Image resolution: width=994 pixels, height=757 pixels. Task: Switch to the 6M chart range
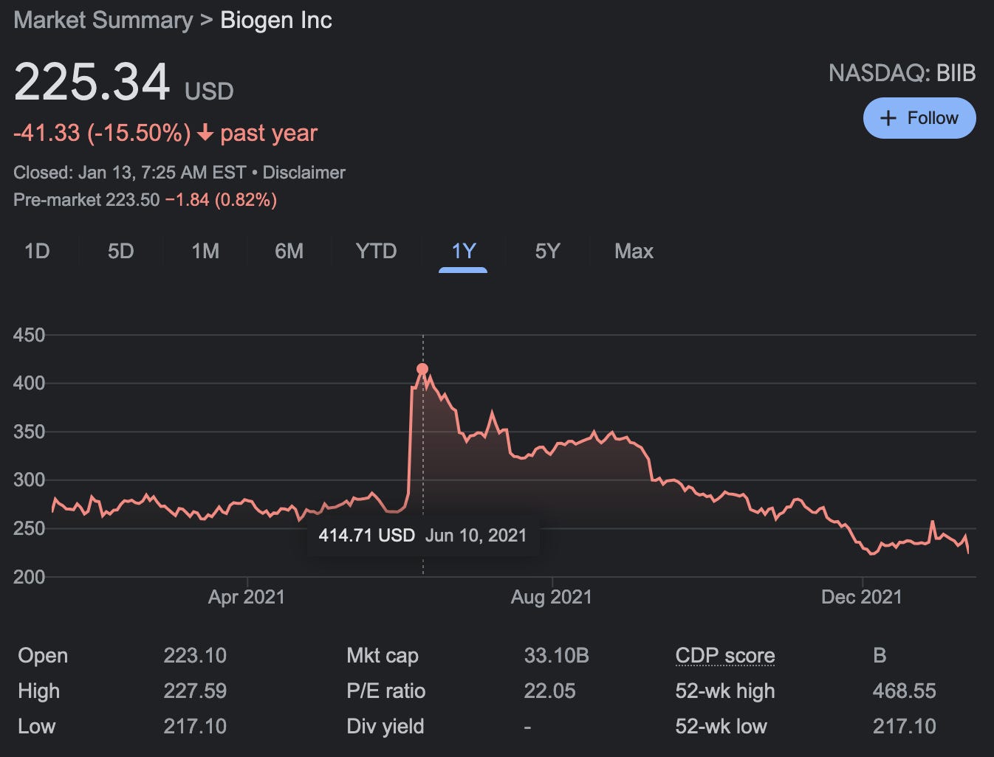coord(289,252)
